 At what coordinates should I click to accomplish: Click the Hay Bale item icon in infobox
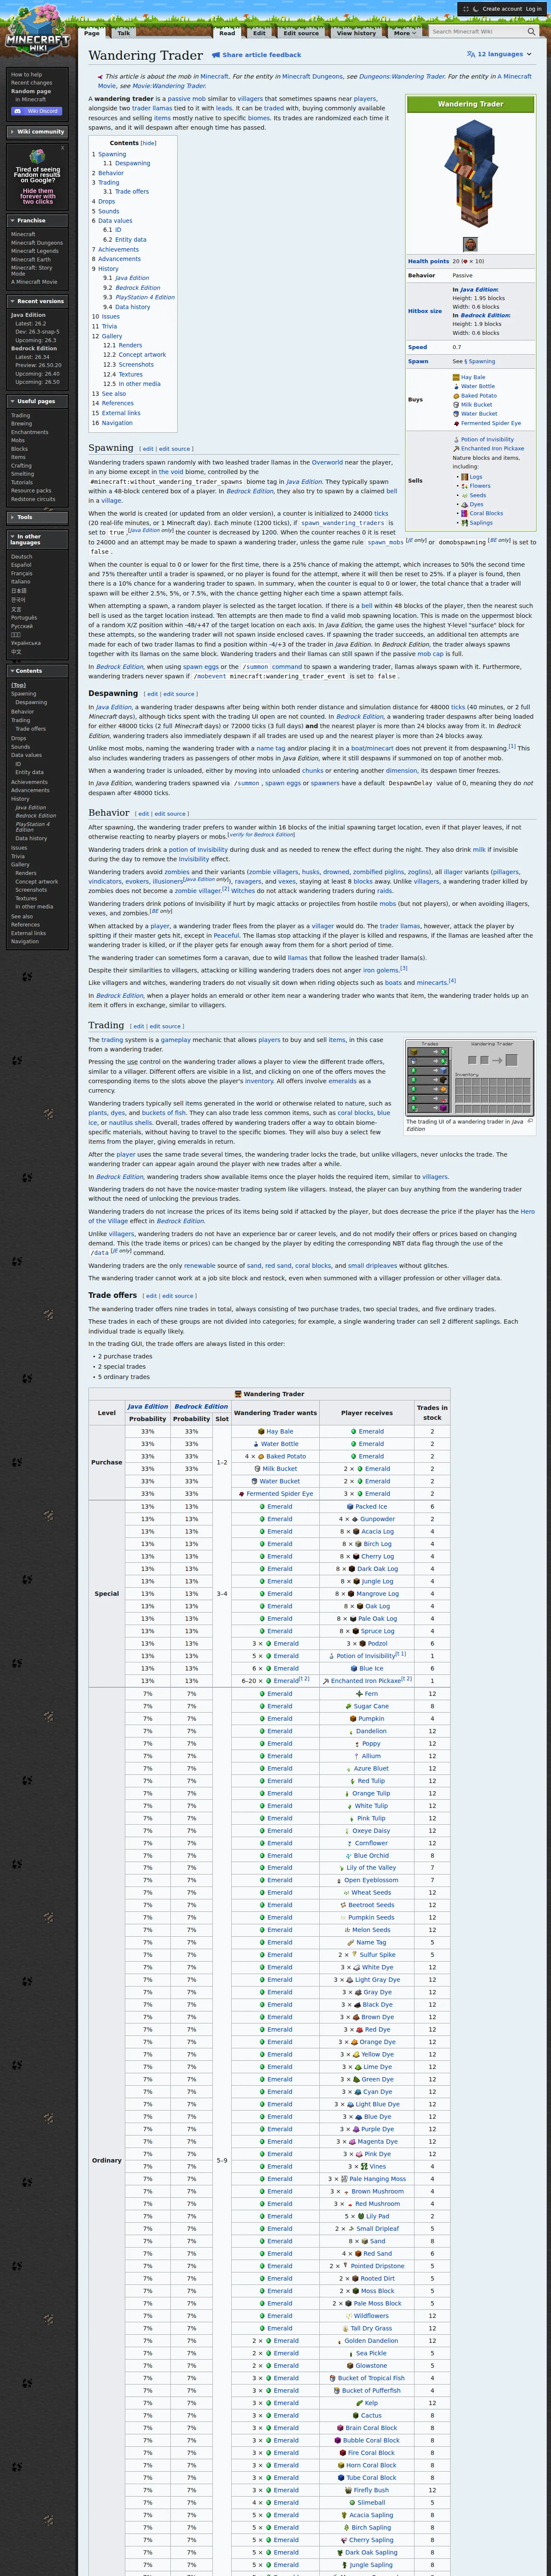pos(456,377)
